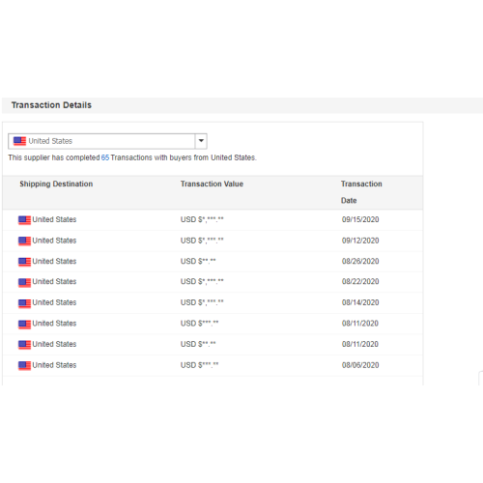Click the Transaction Details section heading

click(51, 105)
